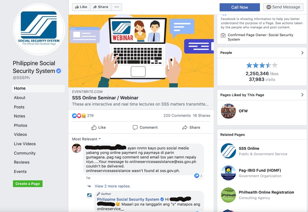
Task: Expand Pages Liked by This Page chevron
Action: [x=302, y=95]
